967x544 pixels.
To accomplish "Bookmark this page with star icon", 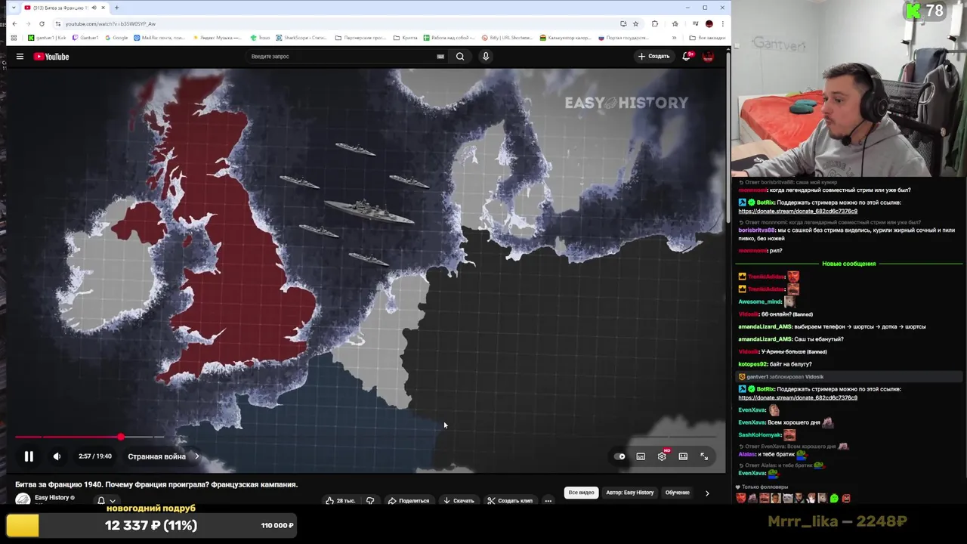I will 635,23.
